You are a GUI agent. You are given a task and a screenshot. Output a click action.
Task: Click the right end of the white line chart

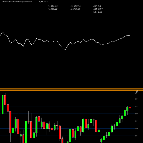[130, 36]
